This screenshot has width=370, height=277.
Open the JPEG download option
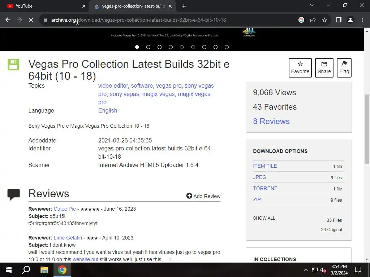coord(259,177)
